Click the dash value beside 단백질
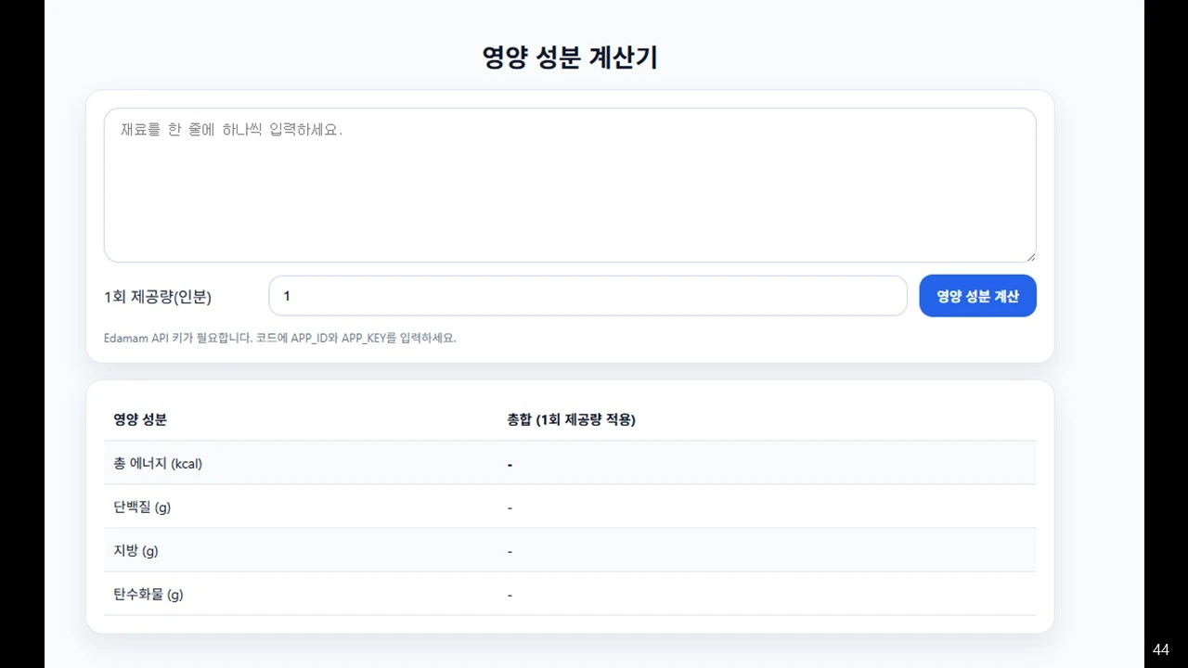The image size is (1188, 668). 509,507
